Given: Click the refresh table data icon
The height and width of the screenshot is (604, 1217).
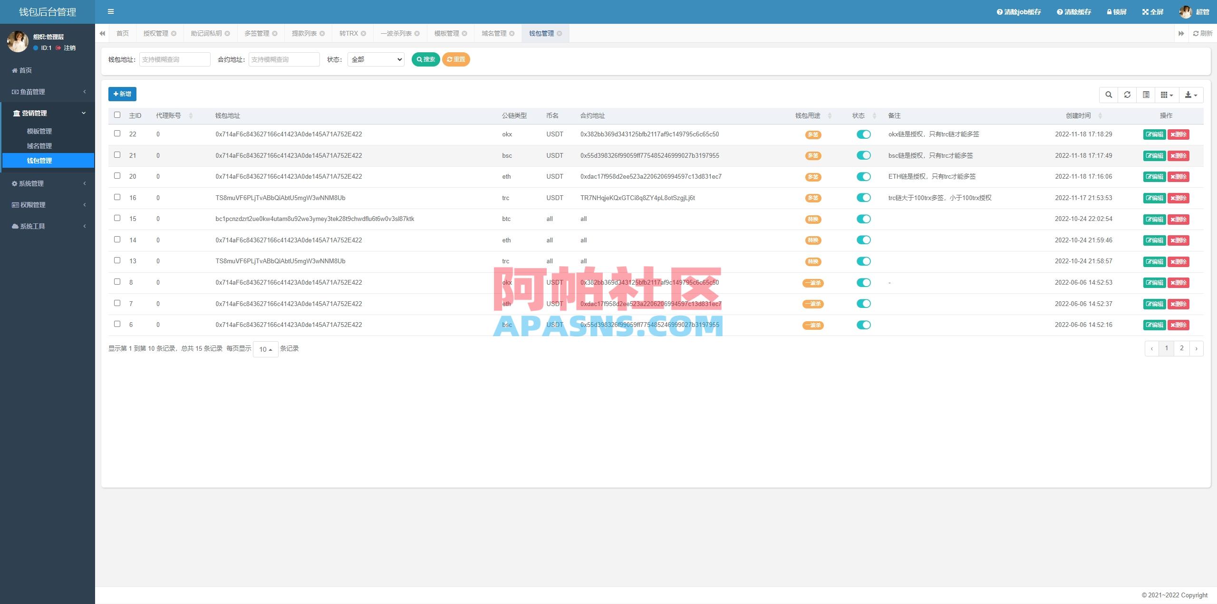Looking at the screenshot, I should [1127, 95].
